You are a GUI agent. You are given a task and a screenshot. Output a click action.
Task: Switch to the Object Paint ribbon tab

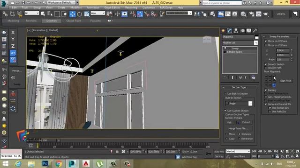[x=74, y=21]
